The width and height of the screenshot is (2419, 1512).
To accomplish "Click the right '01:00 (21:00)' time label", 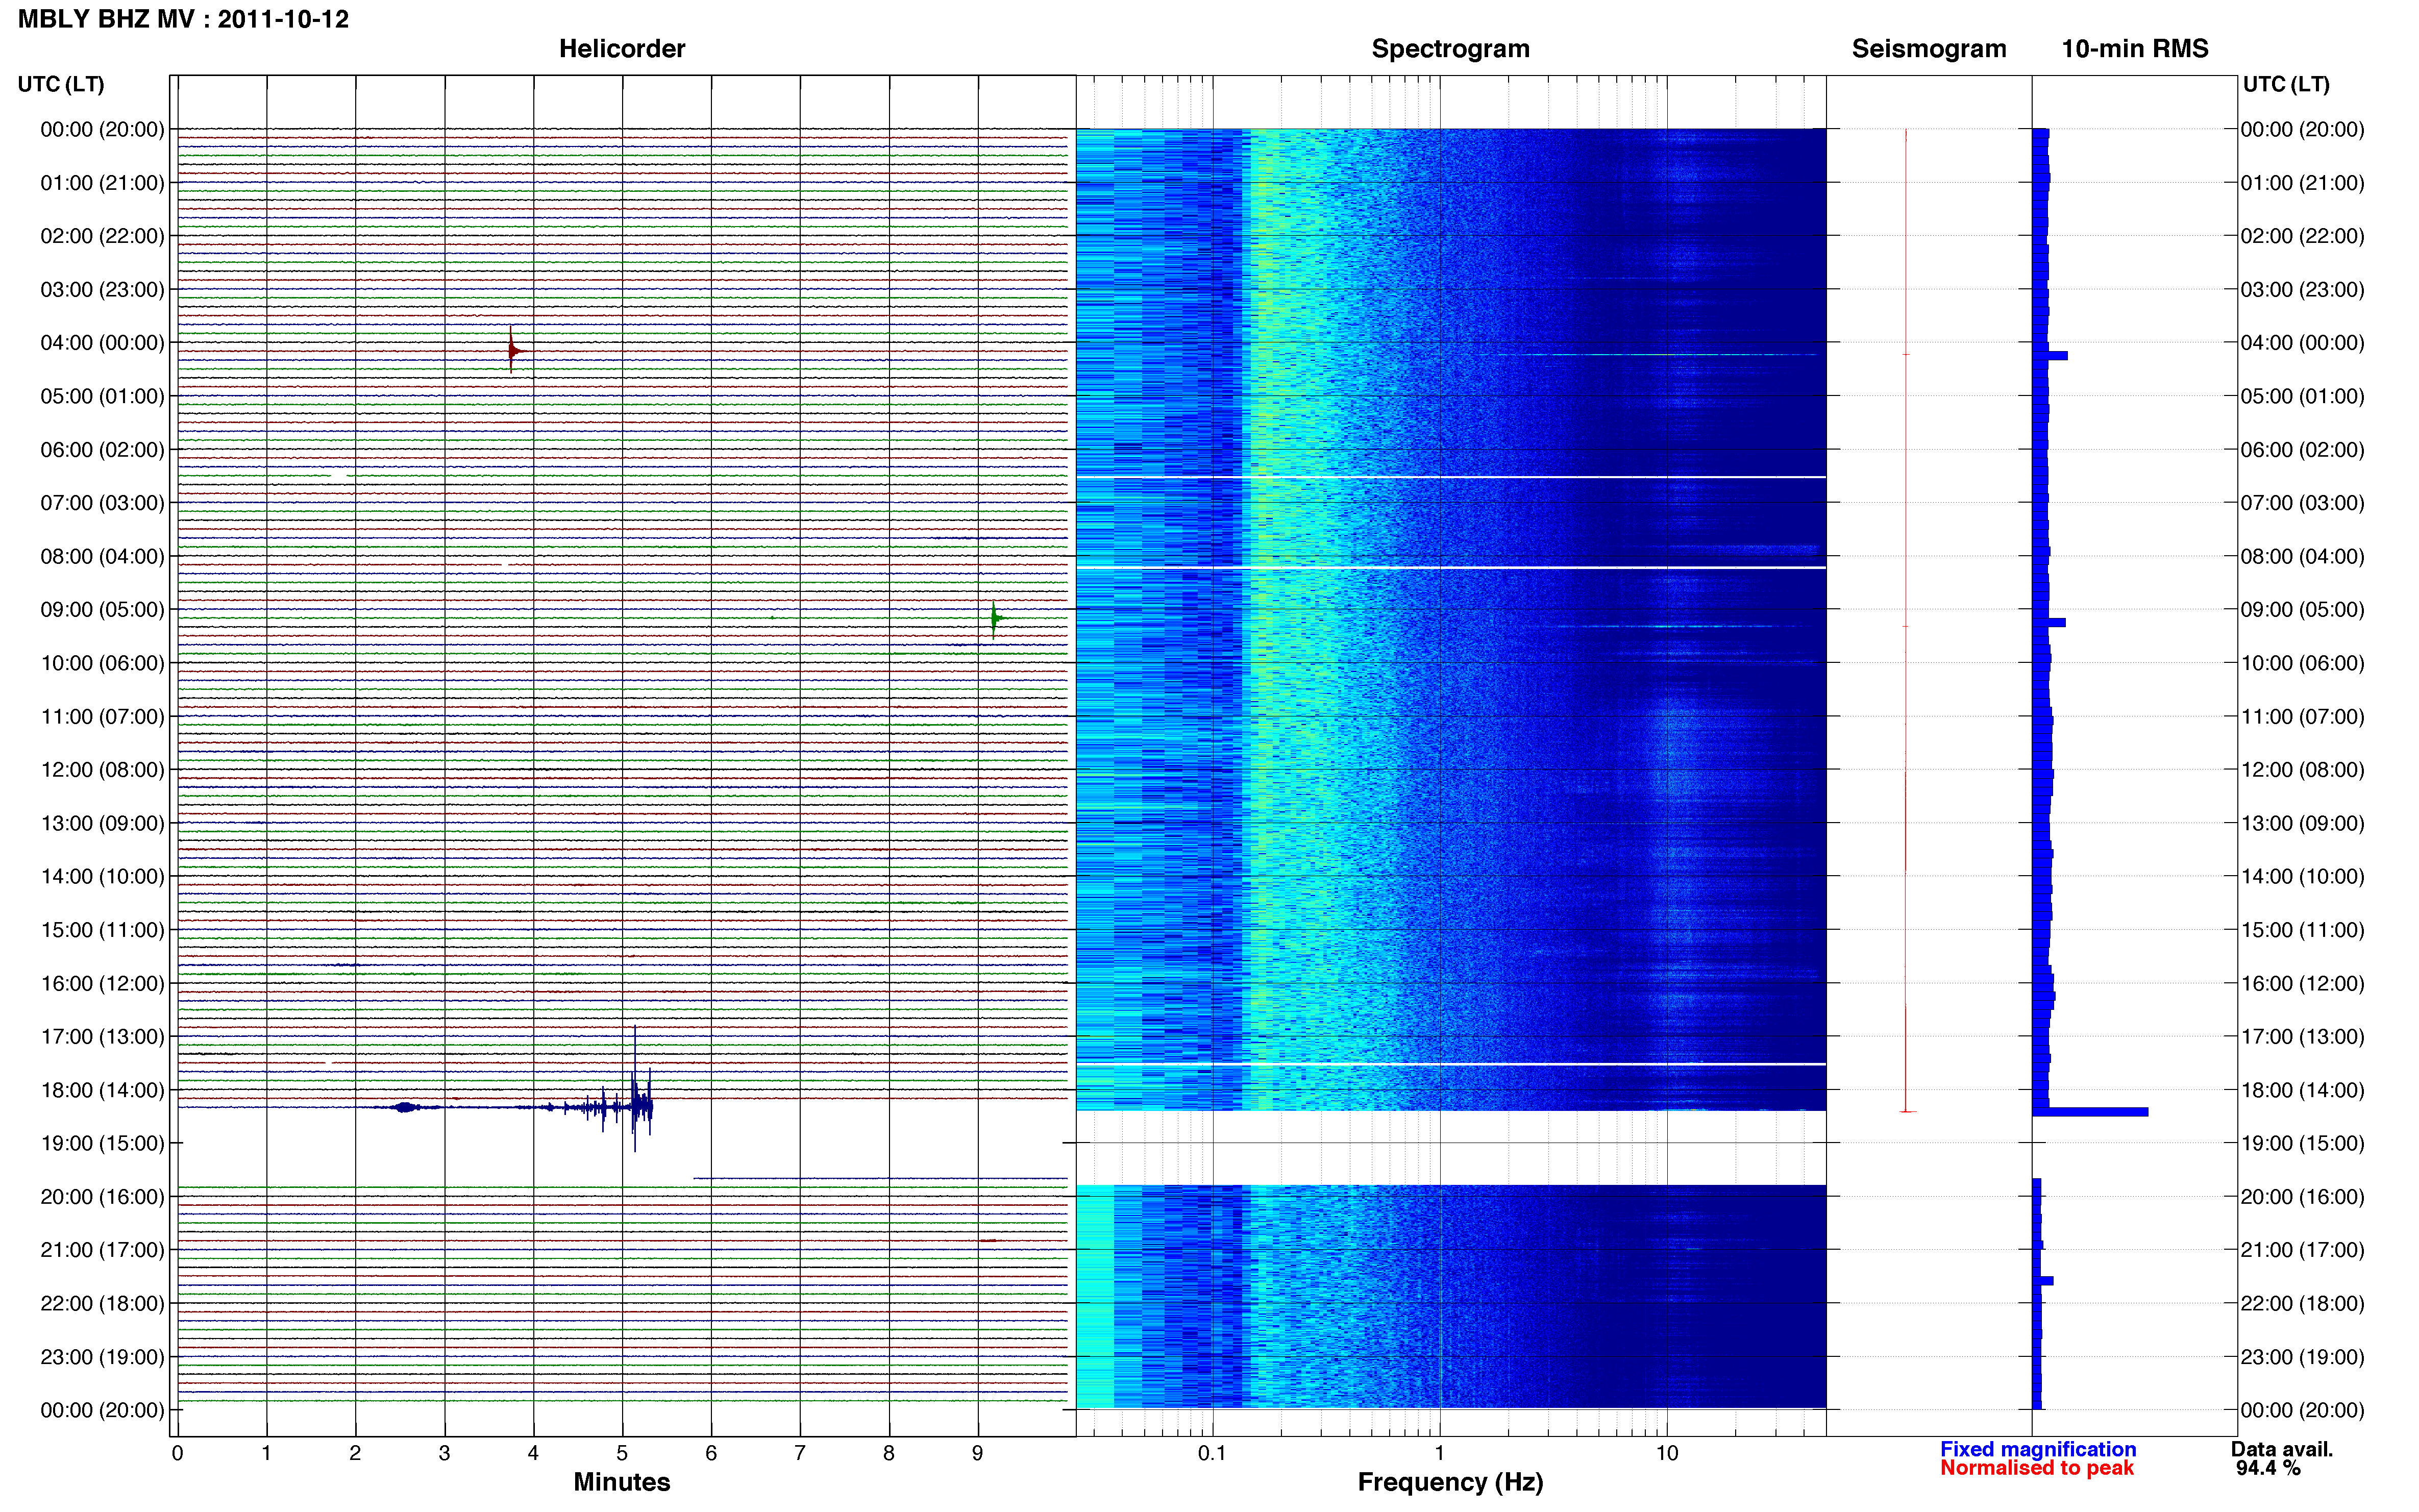I will coord(2302,182).
